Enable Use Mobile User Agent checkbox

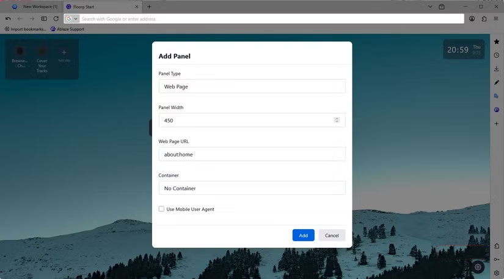tap(161, 209)
